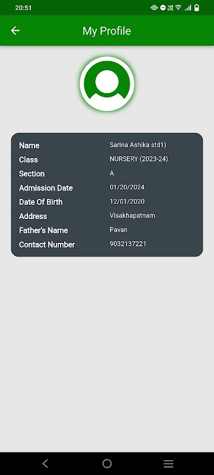The height and width of the screenshot is (475, 214).
Task: Open the profile avatar picture
Action: pyautogui.click(x=107, y=84)
